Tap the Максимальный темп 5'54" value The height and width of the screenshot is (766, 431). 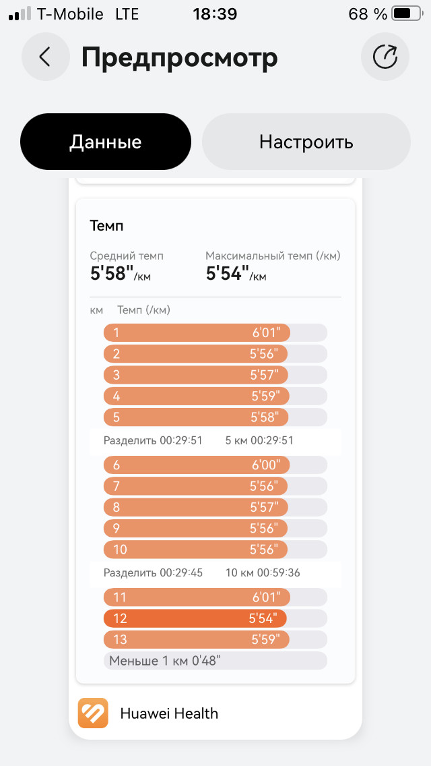[x=236, y=274]
